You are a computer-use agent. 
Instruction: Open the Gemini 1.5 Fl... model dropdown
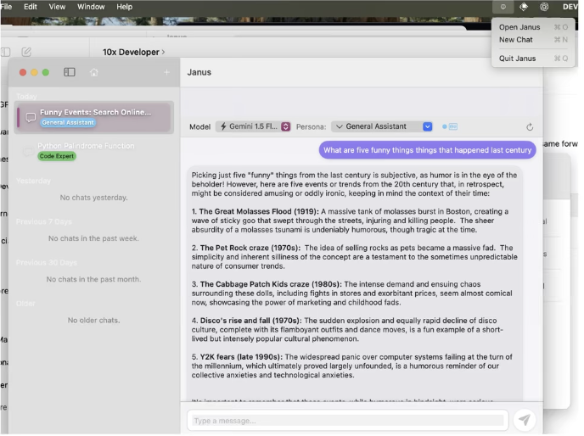tap(253, 126)
